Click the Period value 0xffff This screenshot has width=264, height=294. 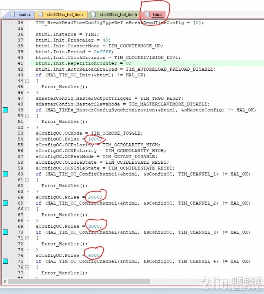click(x=103, y=52)
